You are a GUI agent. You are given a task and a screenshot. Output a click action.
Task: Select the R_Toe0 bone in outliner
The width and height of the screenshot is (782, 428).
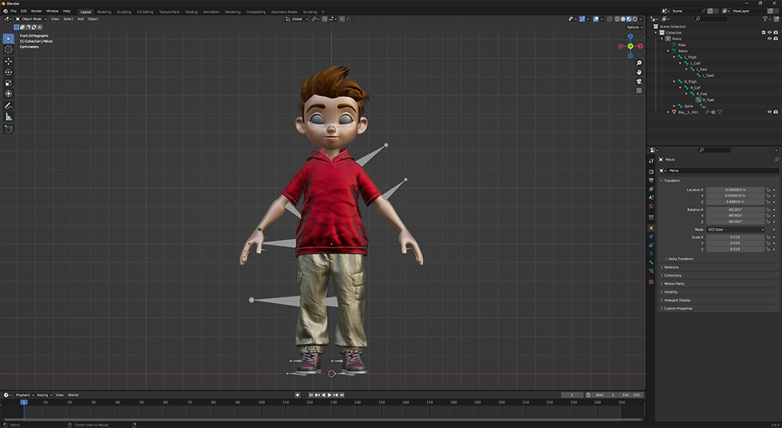point(708,100)
